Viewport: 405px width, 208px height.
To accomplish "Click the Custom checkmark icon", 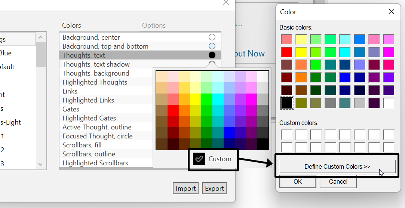I will (x=199, y=159).
